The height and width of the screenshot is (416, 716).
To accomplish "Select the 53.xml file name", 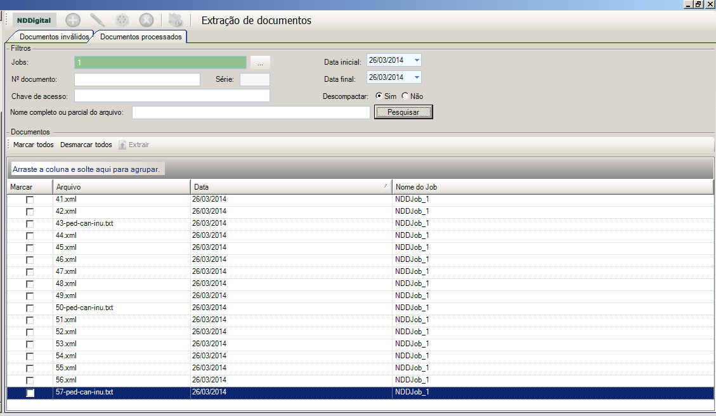I will [66, 344].
